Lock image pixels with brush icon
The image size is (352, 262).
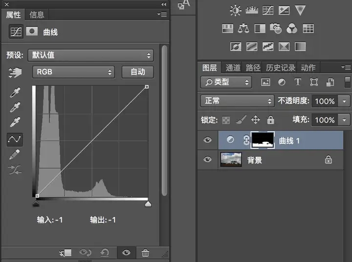tap(241, 120)
